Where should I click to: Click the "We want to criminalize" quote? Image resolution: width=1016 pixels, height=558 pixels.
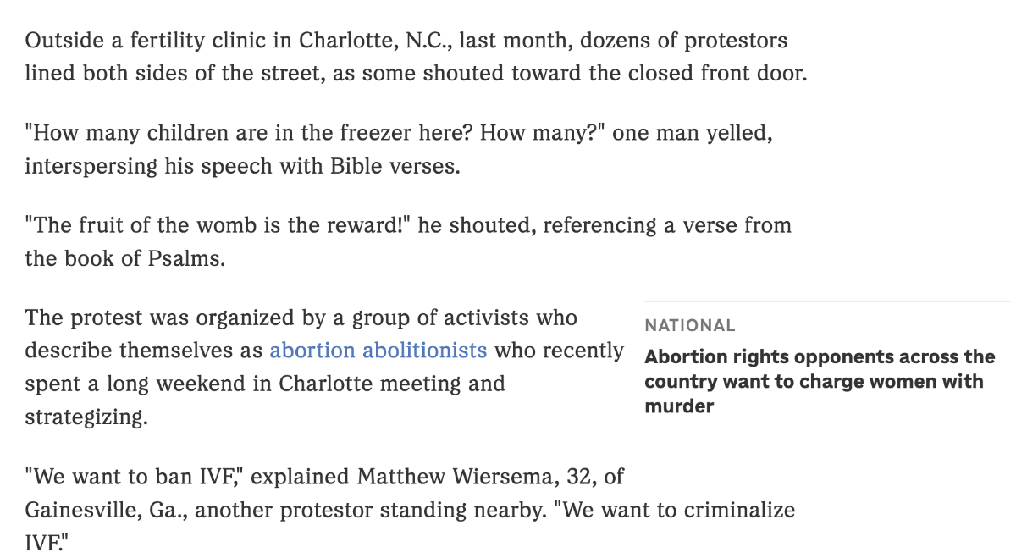point(679,511)
